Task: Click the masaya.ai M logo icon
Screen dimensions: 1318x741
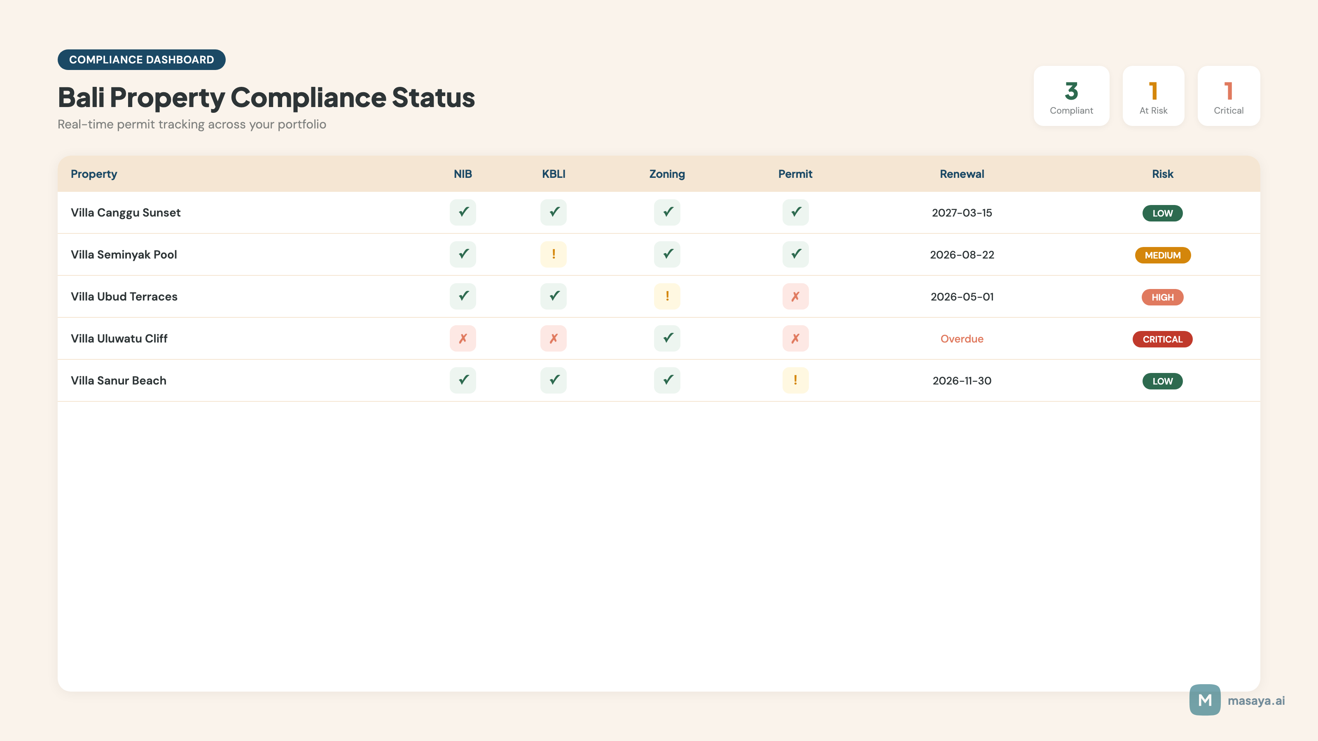Action: [1204, 699]
